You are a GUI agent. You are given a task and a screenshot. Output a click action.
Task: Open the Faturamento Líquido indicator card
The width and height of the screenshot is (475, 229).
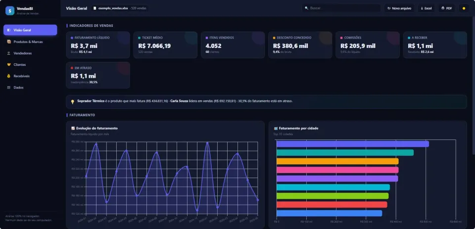click(98, 45)
